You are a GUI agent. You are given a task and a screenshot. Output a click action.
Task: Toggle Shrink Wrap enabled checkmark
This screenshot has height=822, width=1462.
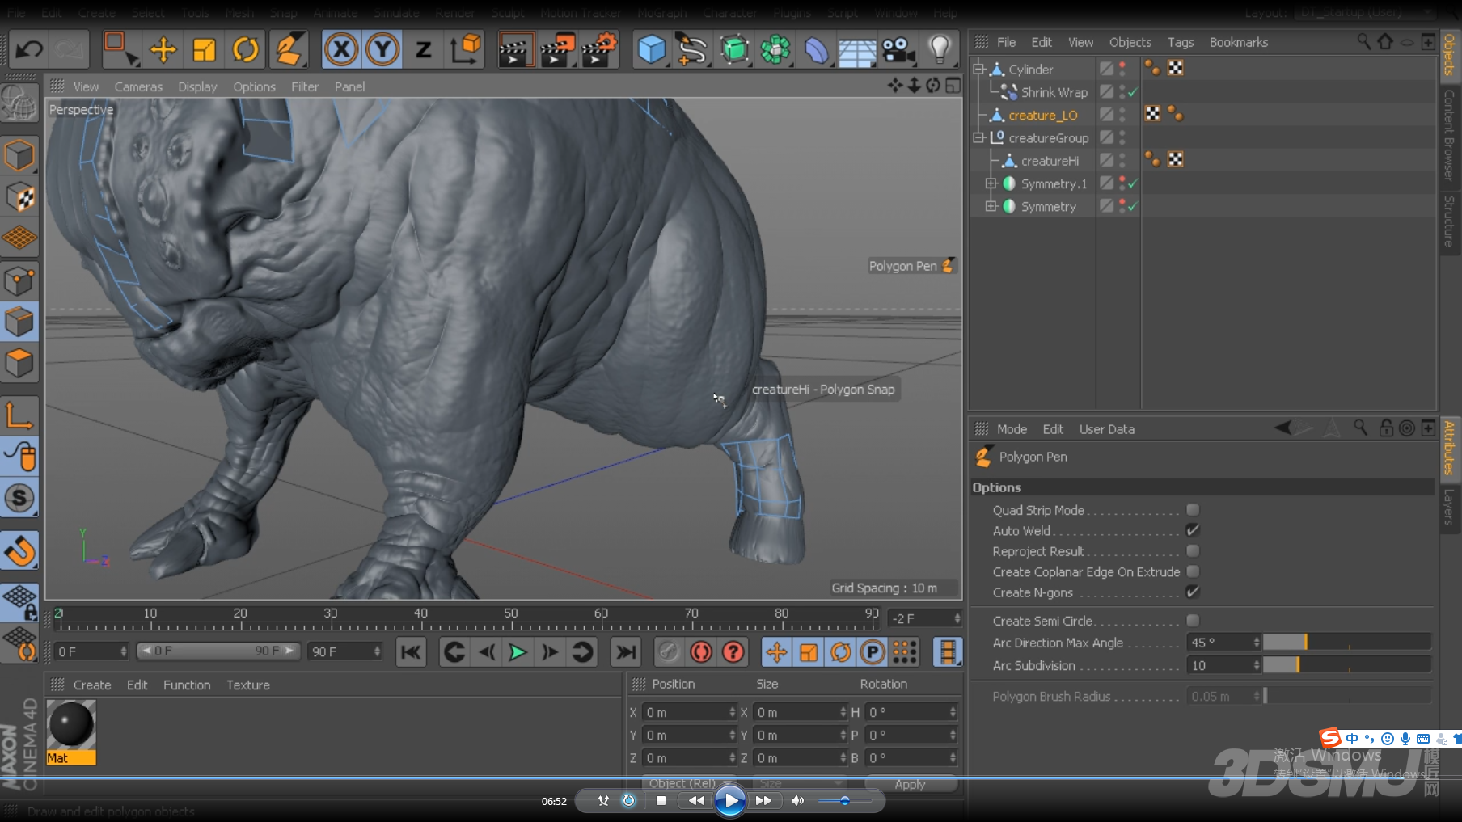pyautogui.click(x=1133, y=92)
